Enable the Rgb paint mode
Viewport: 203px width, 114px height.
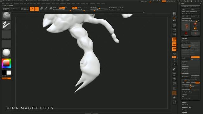click(62, 8)
